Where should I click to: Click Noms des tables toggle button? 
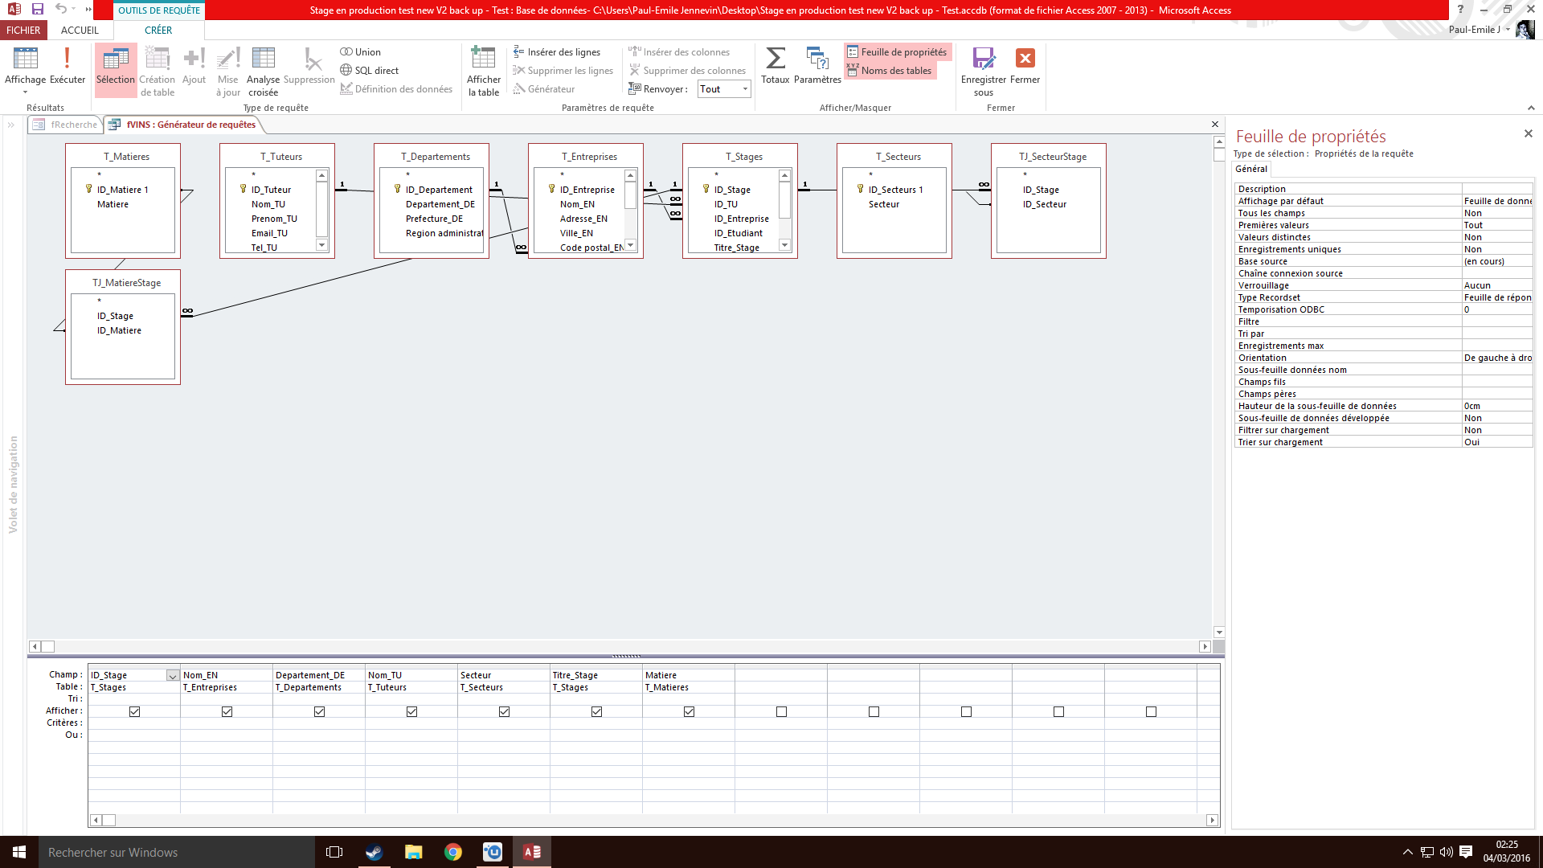[x=890, y=70]
